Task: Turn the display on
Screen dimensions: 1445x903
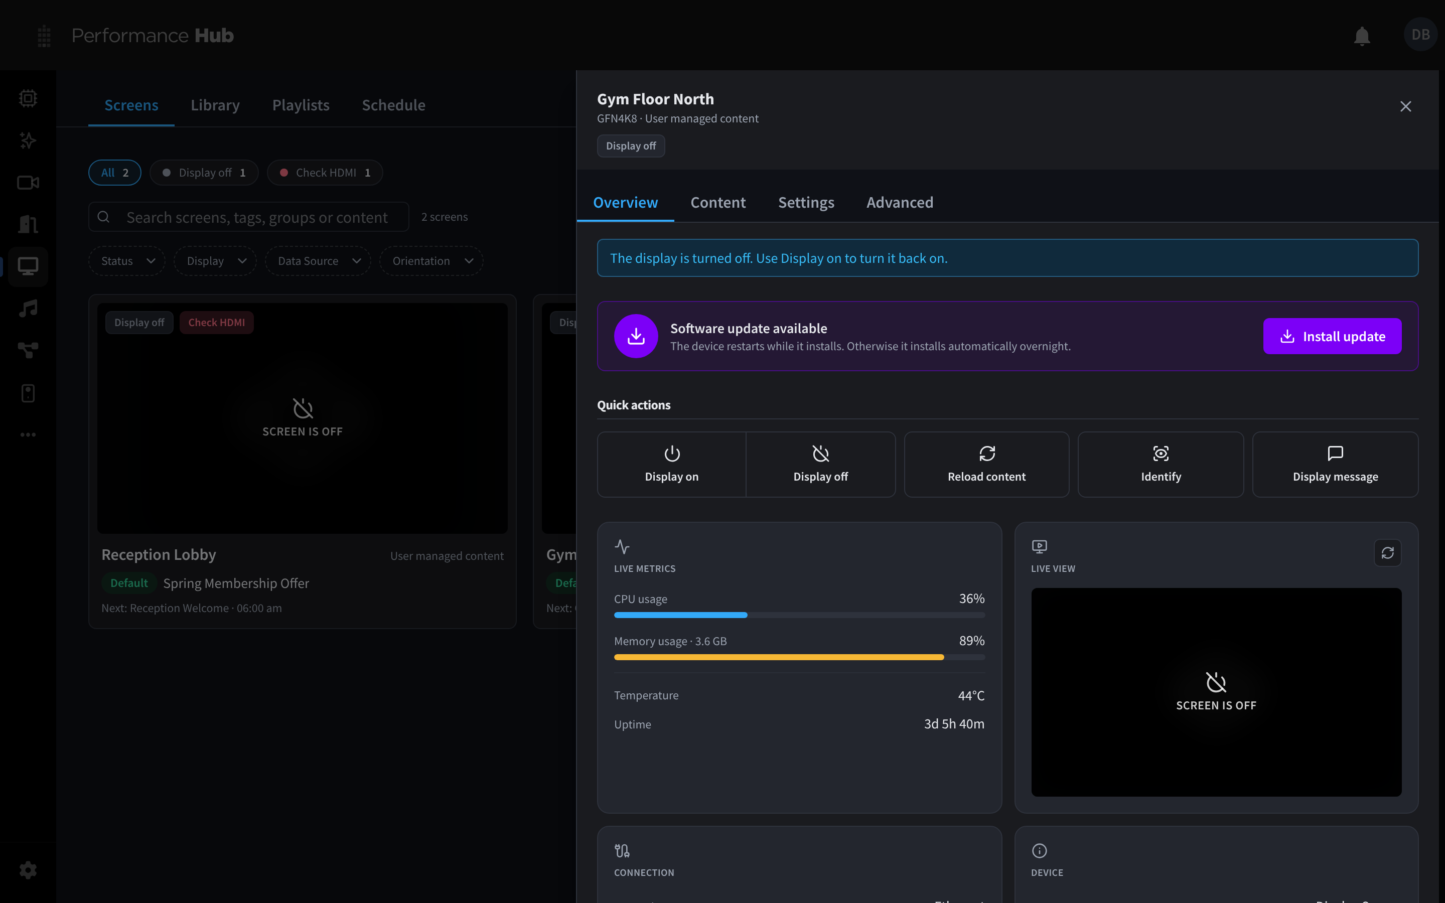Action: 672,465
